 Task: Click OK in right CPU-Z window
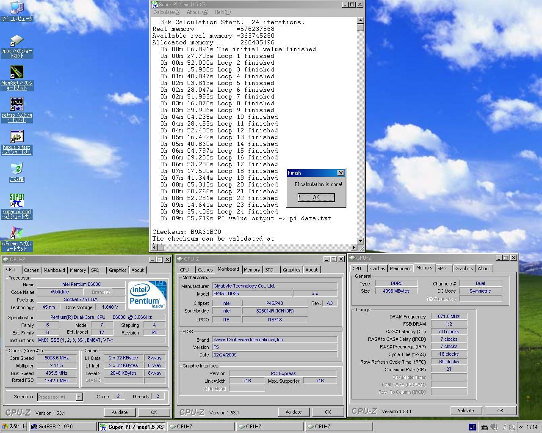point(500,411)
